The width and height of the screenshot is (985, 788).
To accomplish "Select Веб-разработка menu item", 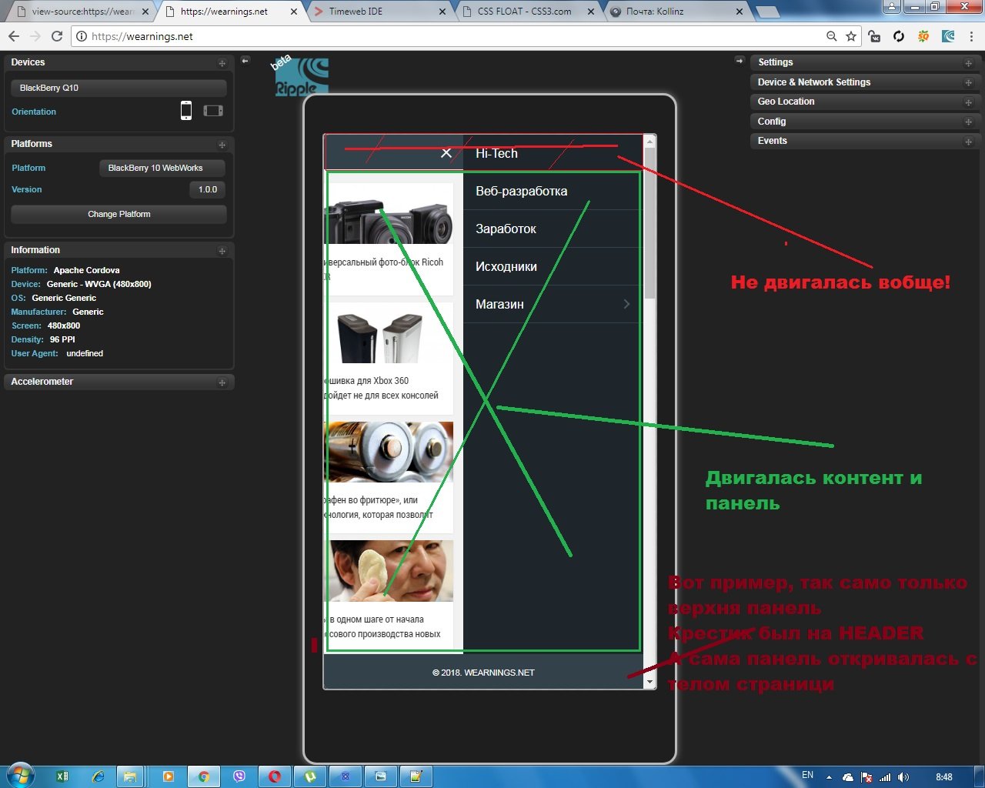I will 521,191.
